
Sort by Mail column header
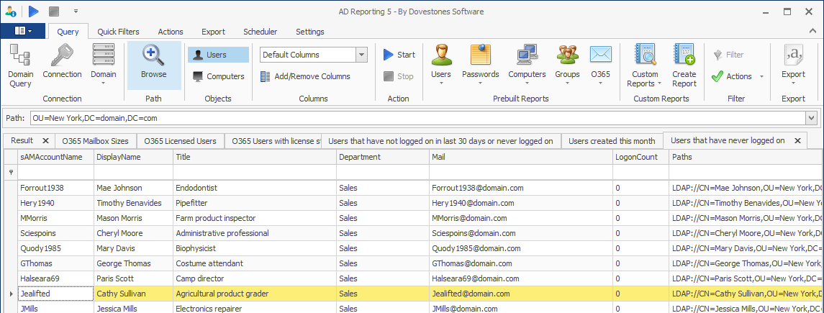click(x=521, y=157)
